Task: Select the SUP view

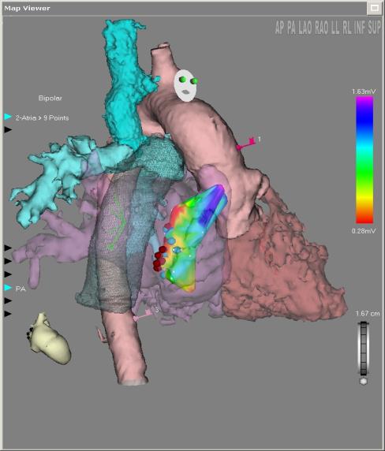Action: coord(374,28)
